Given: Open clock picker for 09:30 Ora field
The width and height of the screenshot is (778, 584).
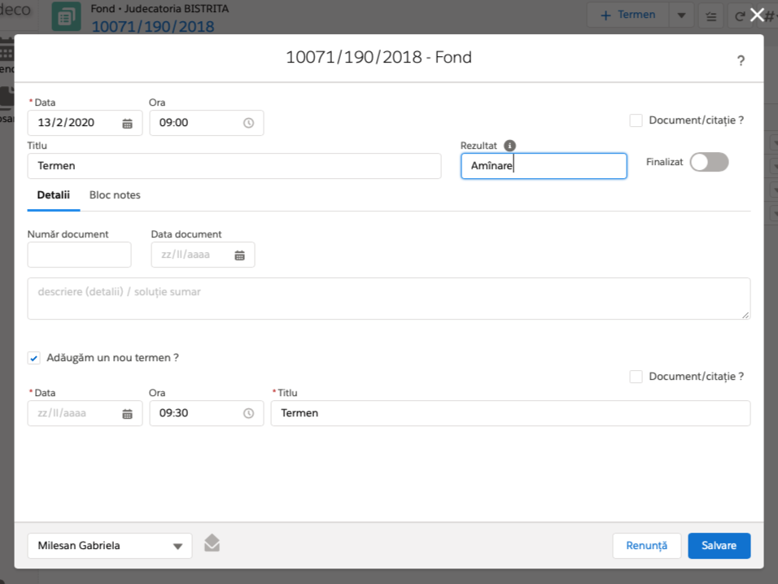Looking at the screenshot, I should click(248, 413).
